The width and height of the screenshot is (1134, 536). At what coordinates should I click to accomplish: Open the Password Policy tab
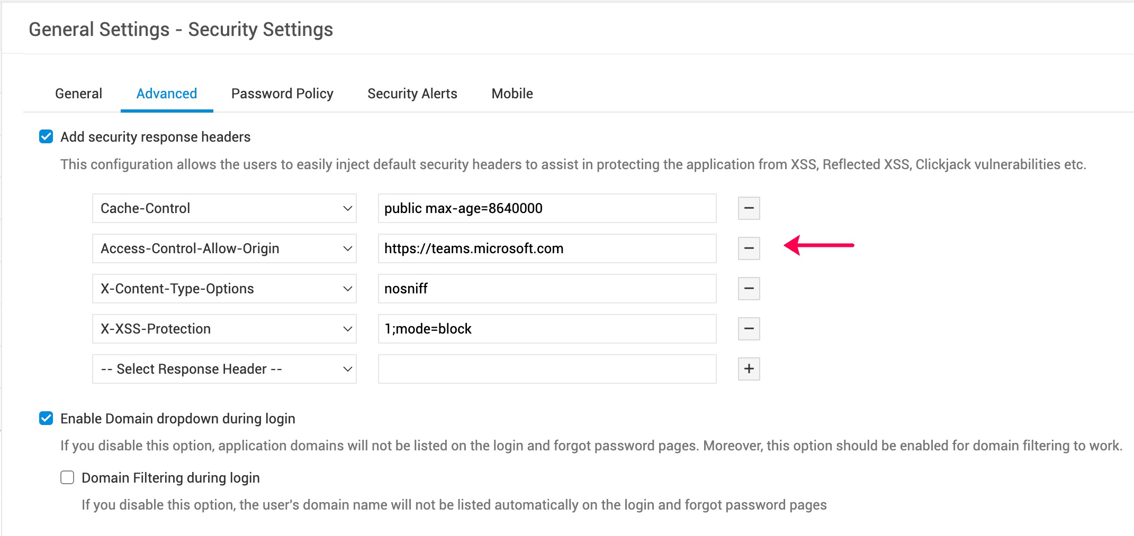[x=282, y=94]
